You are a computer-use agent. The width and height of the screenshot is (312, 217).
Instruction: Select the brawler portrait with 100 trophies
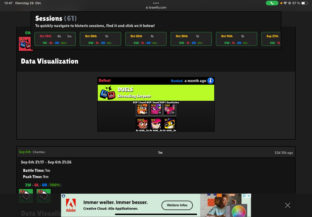coord(156,124)
